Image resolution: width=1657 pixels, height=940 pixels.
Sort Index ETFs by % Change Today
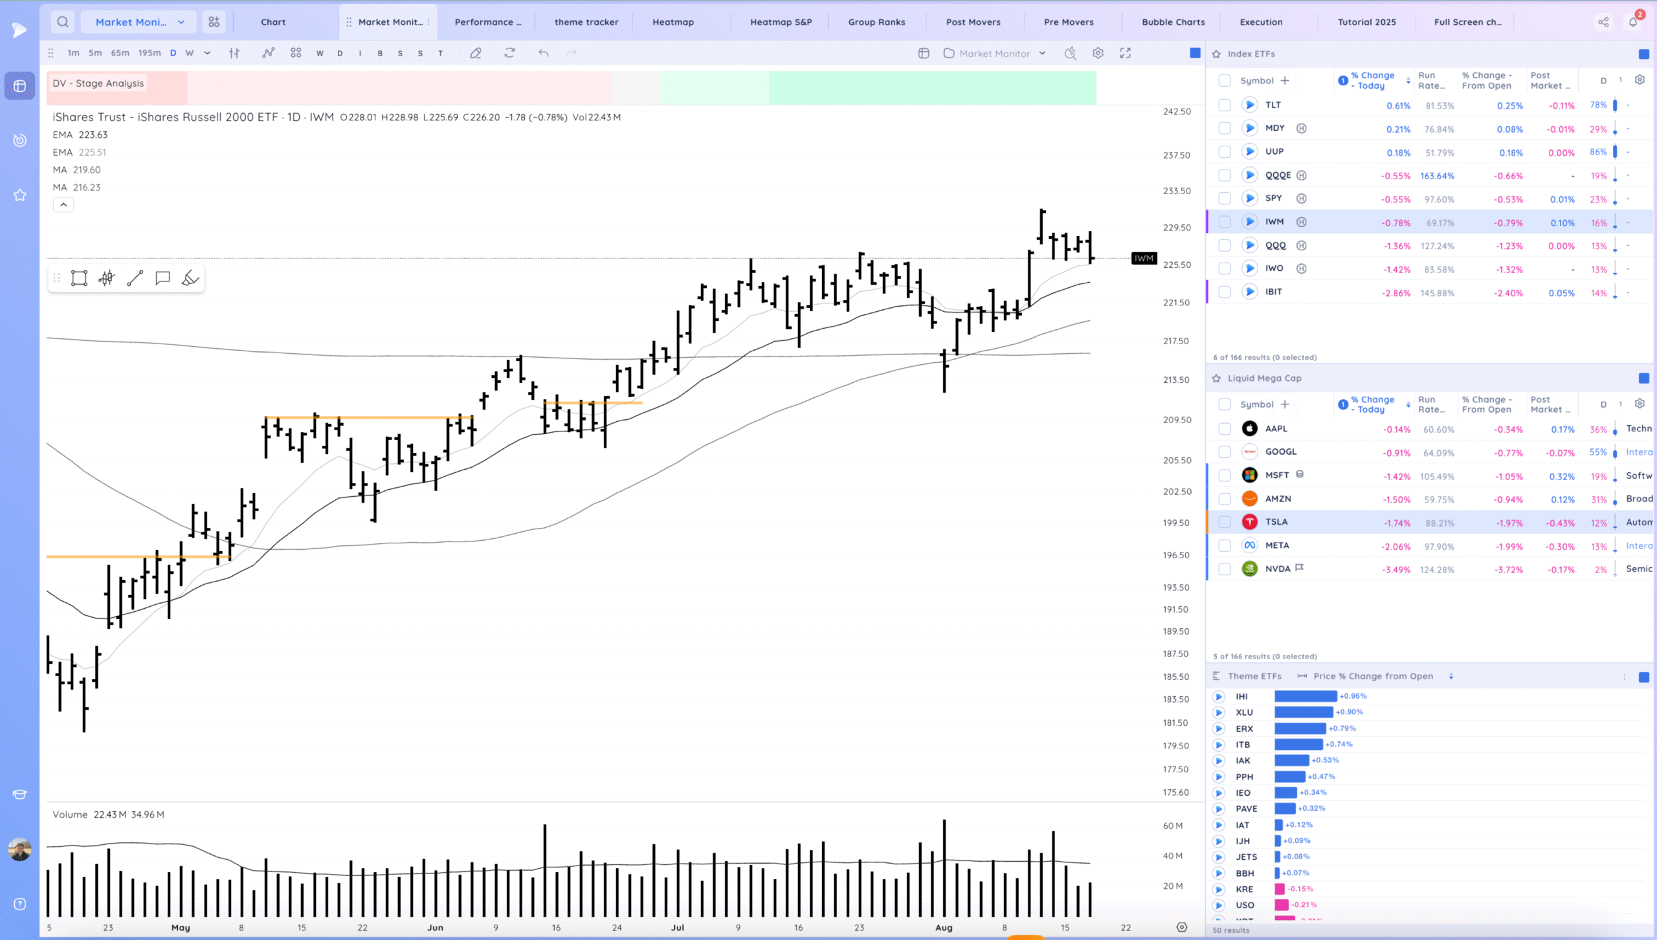1408,80
